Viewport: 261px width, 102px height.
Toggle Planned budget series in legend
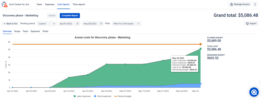123,96
